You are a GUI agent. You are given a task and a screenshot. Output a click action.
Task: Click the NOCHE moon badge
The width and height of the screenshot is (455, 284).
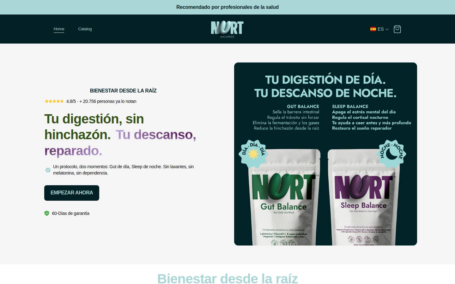pyautogui.click(x=392, y=154)
